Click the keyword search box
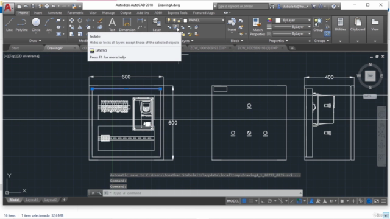Screen dimensions: 390x219 coord(243,6)
